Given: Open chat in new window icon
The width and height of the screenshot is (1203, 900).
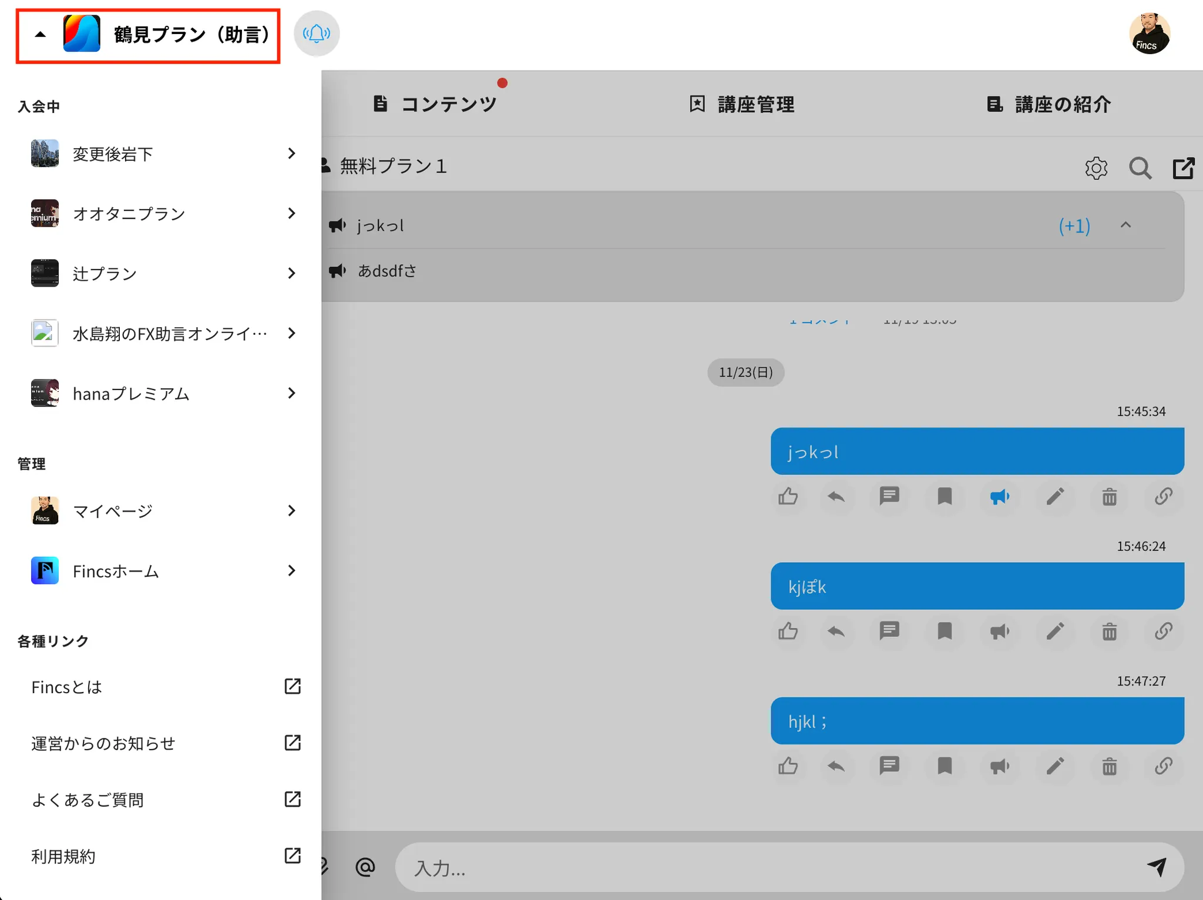Looking at the screenshot, I should click(x=1183, y=168).
